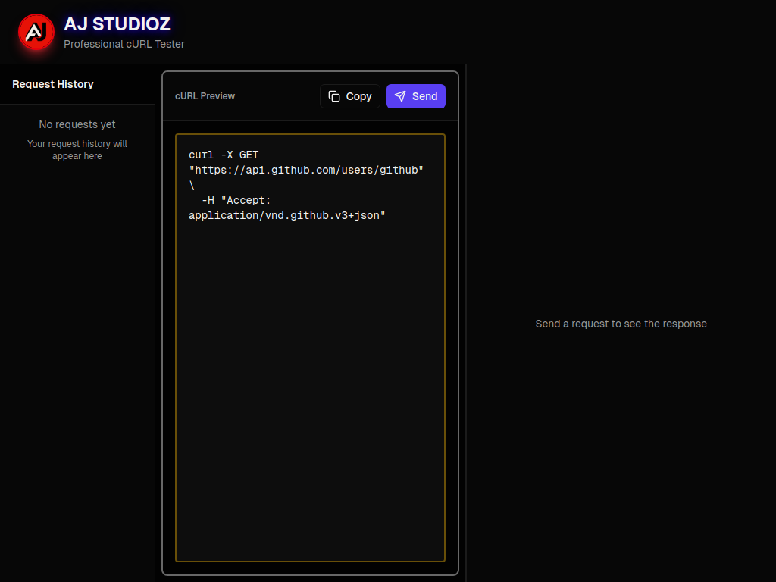The image size is (776, 582).
Task: Click the red AJ logo icon
Action: 36,32
